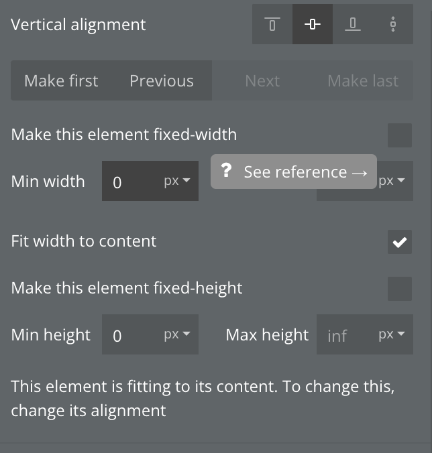Open Min height px unit dropdown

click(x=177, y=334)
